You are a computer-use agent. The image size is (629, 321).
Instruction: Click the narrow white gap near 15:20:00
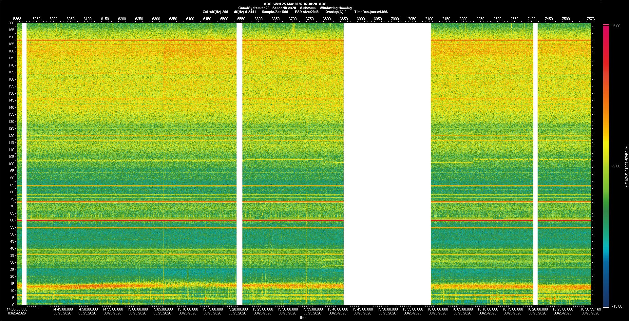[239, 164]
